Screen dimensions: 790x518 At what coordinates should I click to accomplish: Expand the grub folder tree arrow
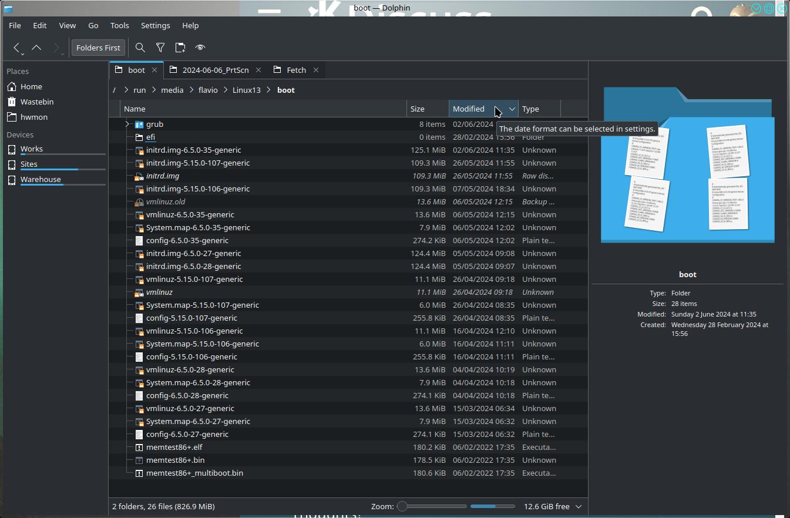tap(127, 124)
